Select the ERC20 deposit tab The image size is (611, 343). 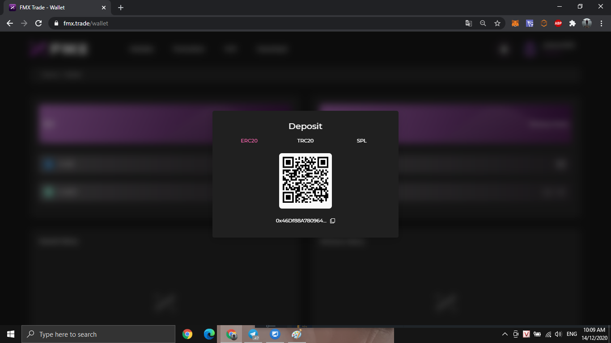click(249, 141)
